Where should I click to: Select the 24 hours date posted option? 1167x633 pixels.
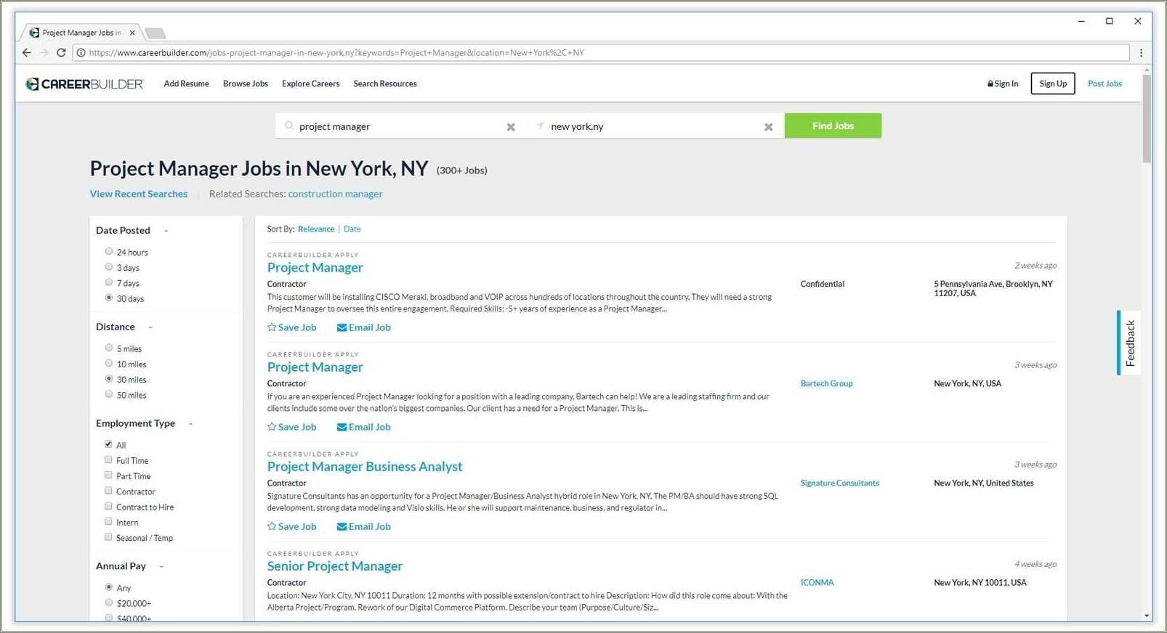[109, 251]
